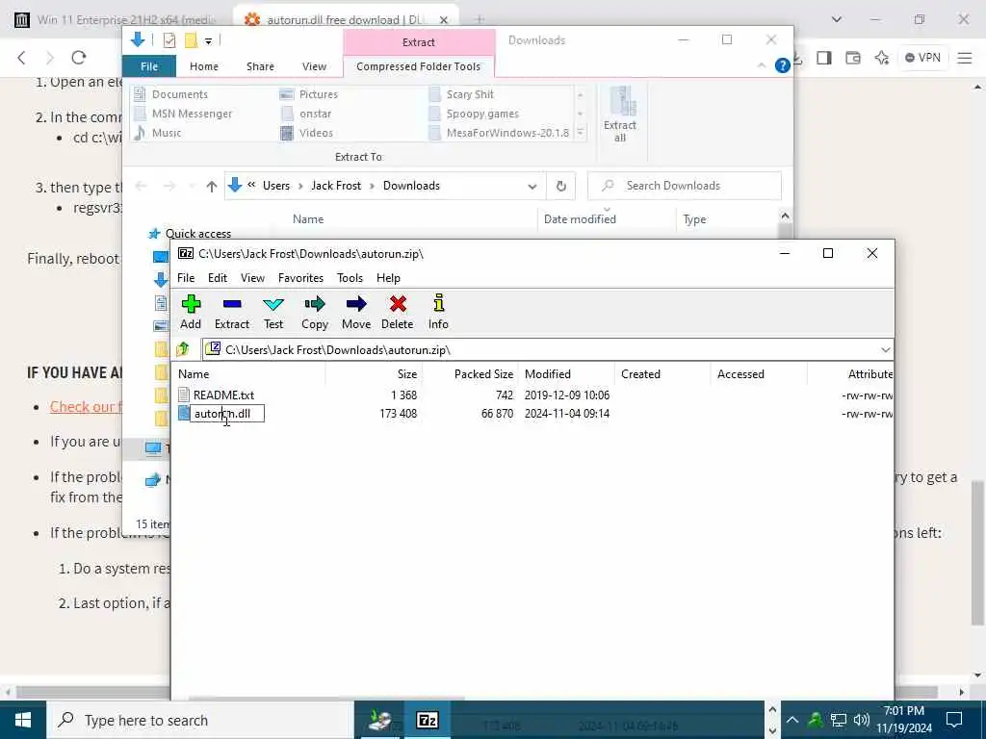
Task: Open Explorer ribbon help question mark
Action: pos(782,65)
